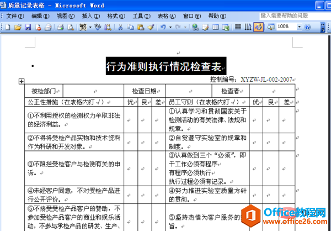Click row ②不得将受检产品实物 text
The width and height of the screenshot is (331, 231).
[x=74, y=142]
